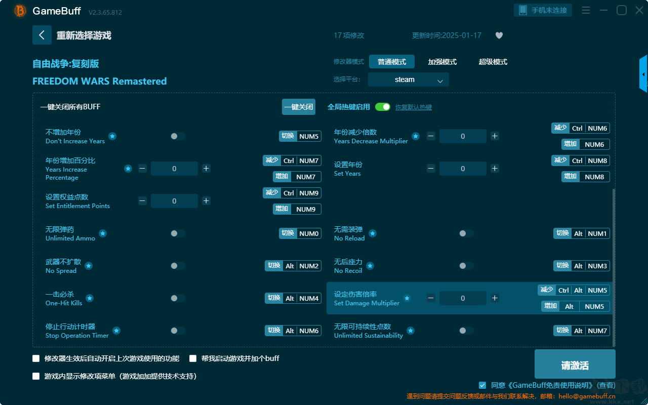
Task: Check show in-game modifier menu checkbox
Action: tap(36, 376)
